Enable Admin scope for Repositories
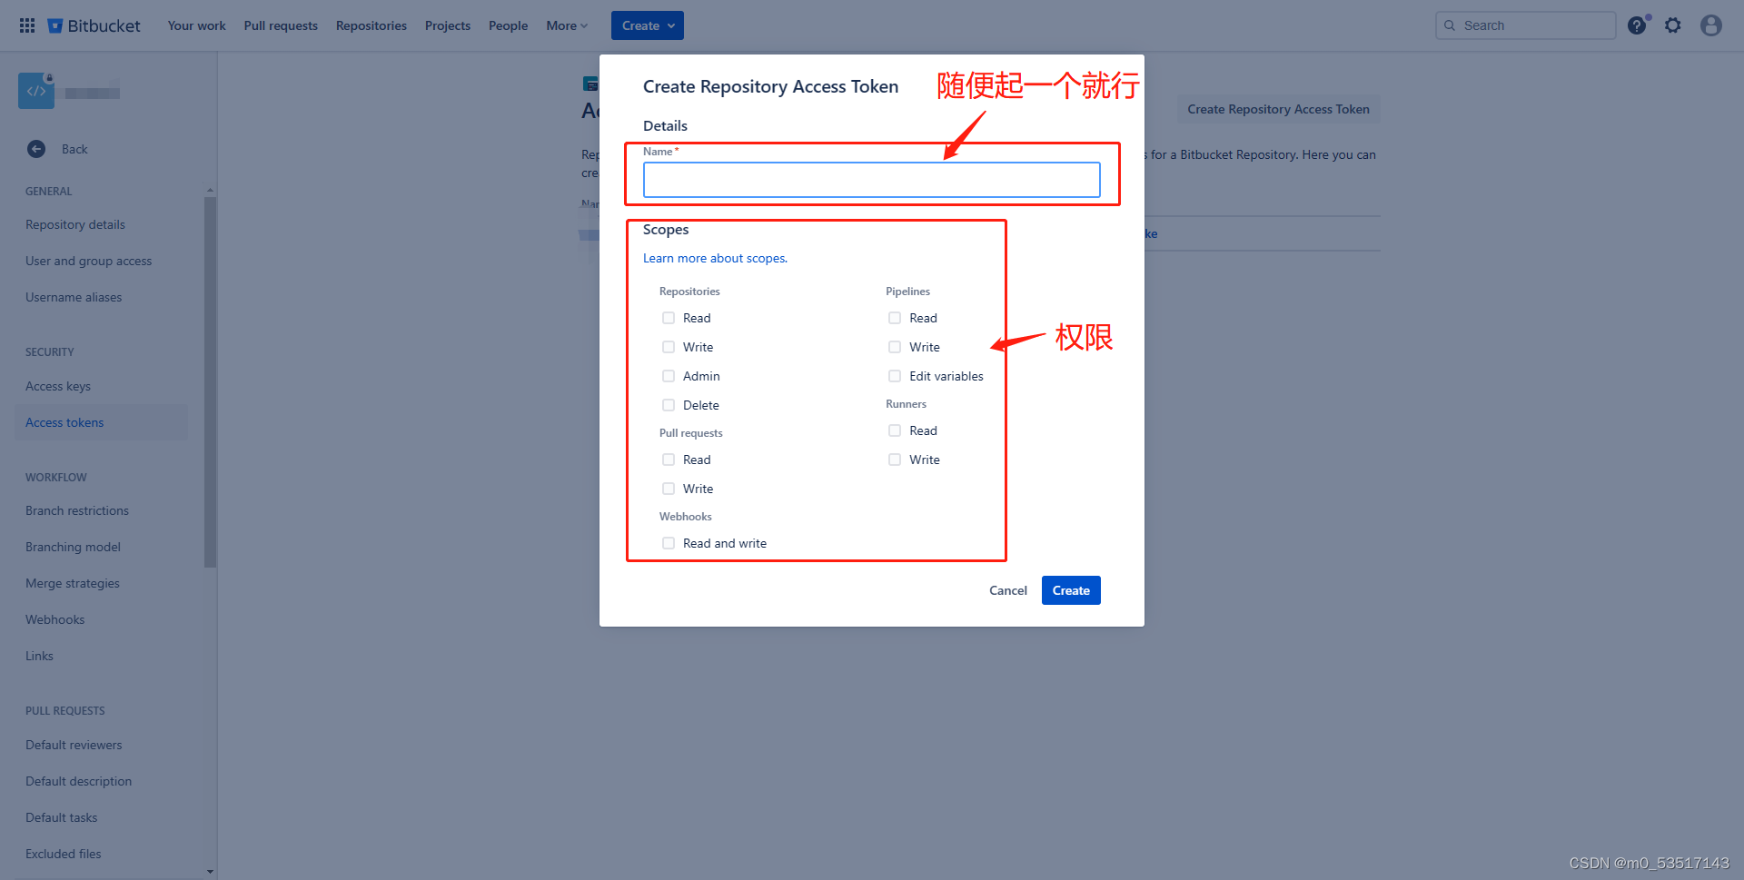This screenshot has width=1744, height=880. tap(669, 376)
